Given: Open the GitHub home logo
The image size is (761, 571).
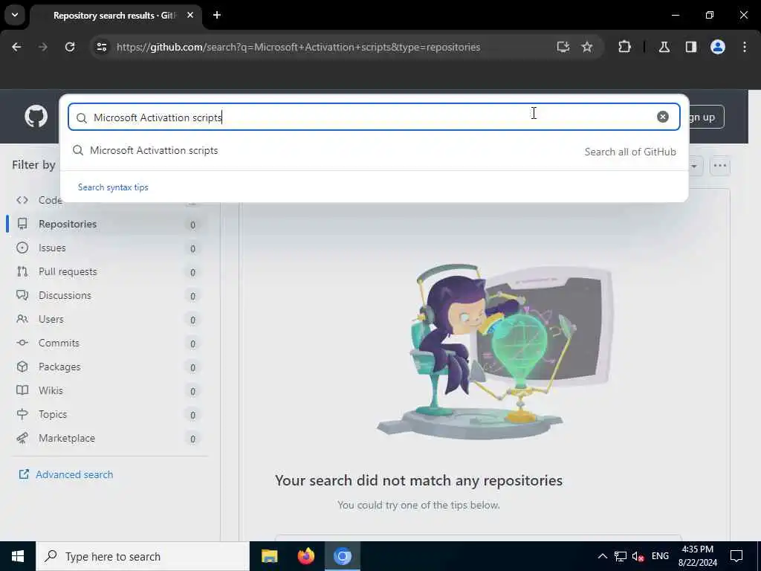Looking at the screenshot, I should (36, 117).
